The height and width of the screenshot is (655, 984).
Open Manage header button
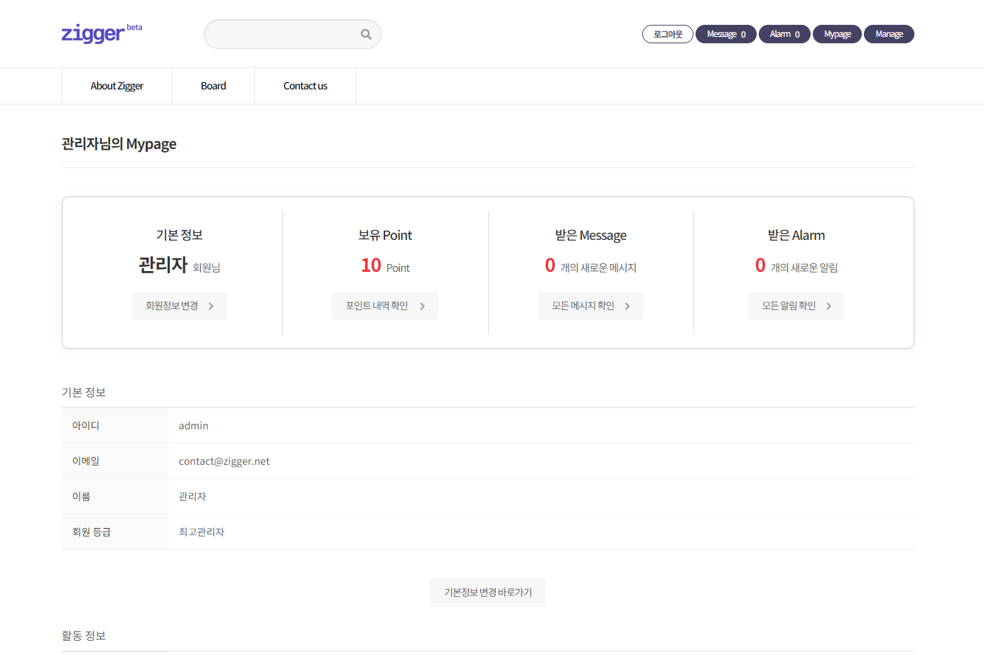(889, 34)
